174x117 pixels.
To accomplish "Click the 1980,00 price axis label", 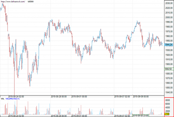I will [169, 27].
